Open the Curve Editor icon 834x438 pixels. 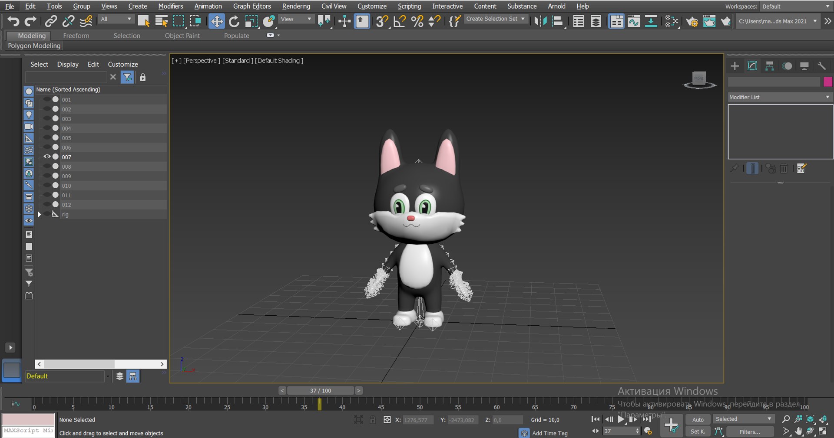click(x=633, y=21)
